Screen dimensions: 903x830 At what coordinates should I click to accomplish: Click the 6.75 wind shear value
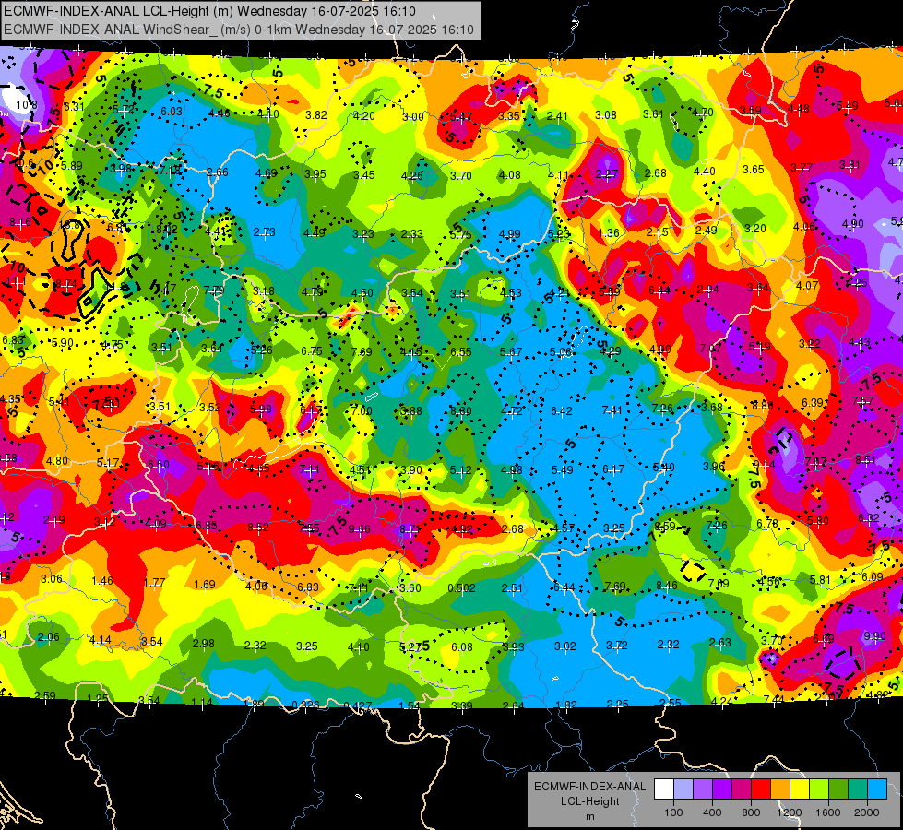coord(312,350)
